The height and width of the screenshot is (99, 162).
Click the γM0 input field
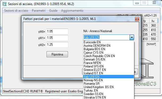tap(57, 31)
